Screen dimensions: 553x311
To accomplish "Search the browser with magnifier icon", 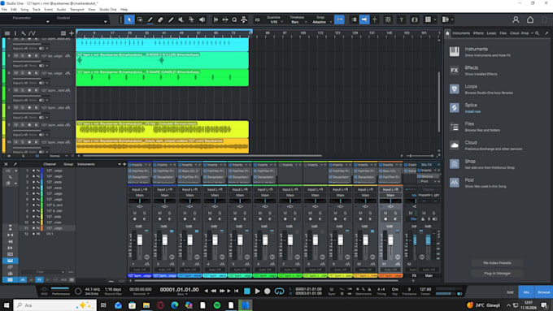I will pos(537,33).
